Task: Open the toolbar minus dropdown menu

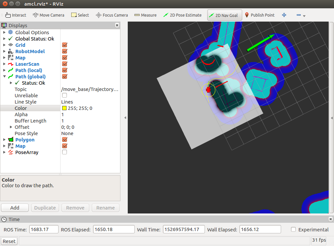Action: click(x=301, y=15)
